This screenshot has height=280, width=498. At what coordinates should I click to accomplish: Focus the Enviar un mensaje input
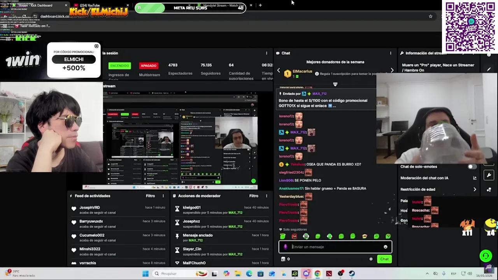coord(335,247)
